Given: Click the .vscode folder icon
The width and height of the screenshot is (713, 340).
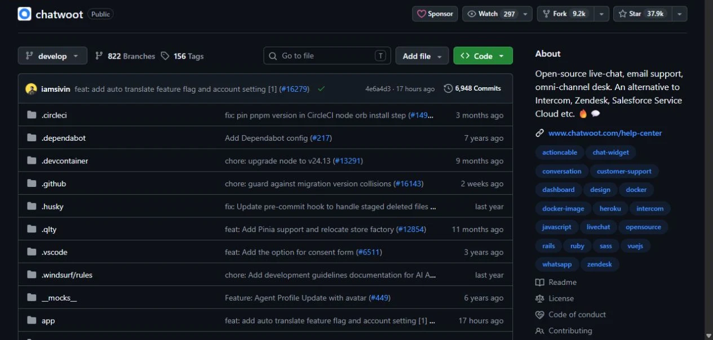Looking at the screenshot, I should [x=32, y=252].
